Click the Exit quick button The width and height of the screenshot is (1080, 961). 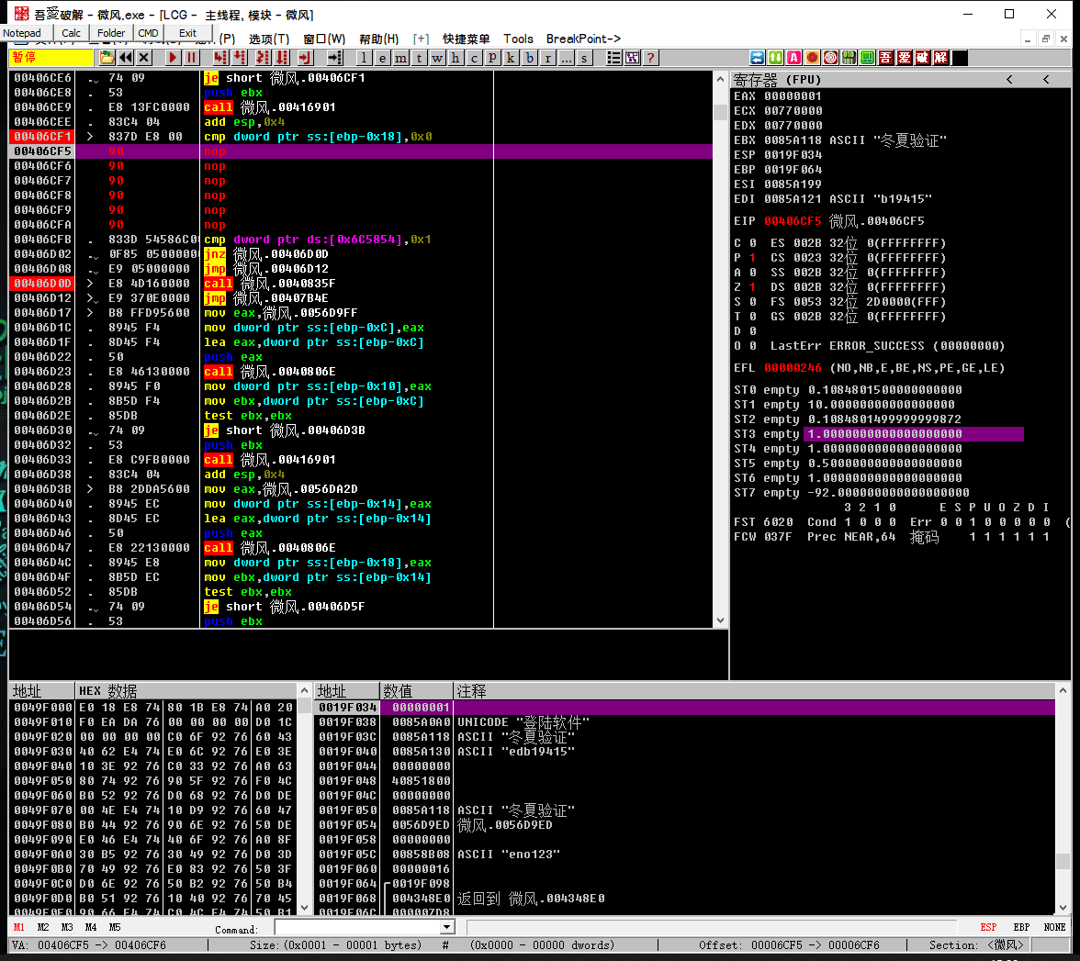click(187, 33)
